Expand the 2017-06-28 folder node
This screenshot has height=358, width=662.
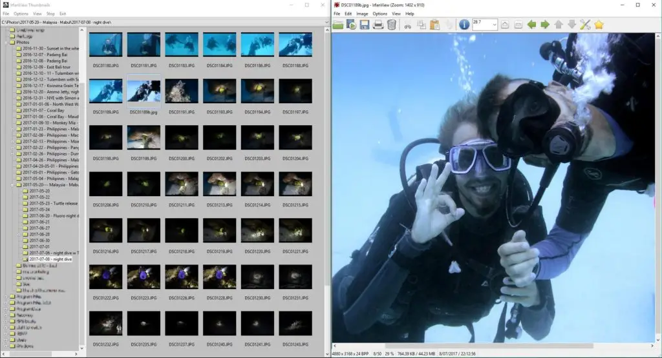coord(20,234)
